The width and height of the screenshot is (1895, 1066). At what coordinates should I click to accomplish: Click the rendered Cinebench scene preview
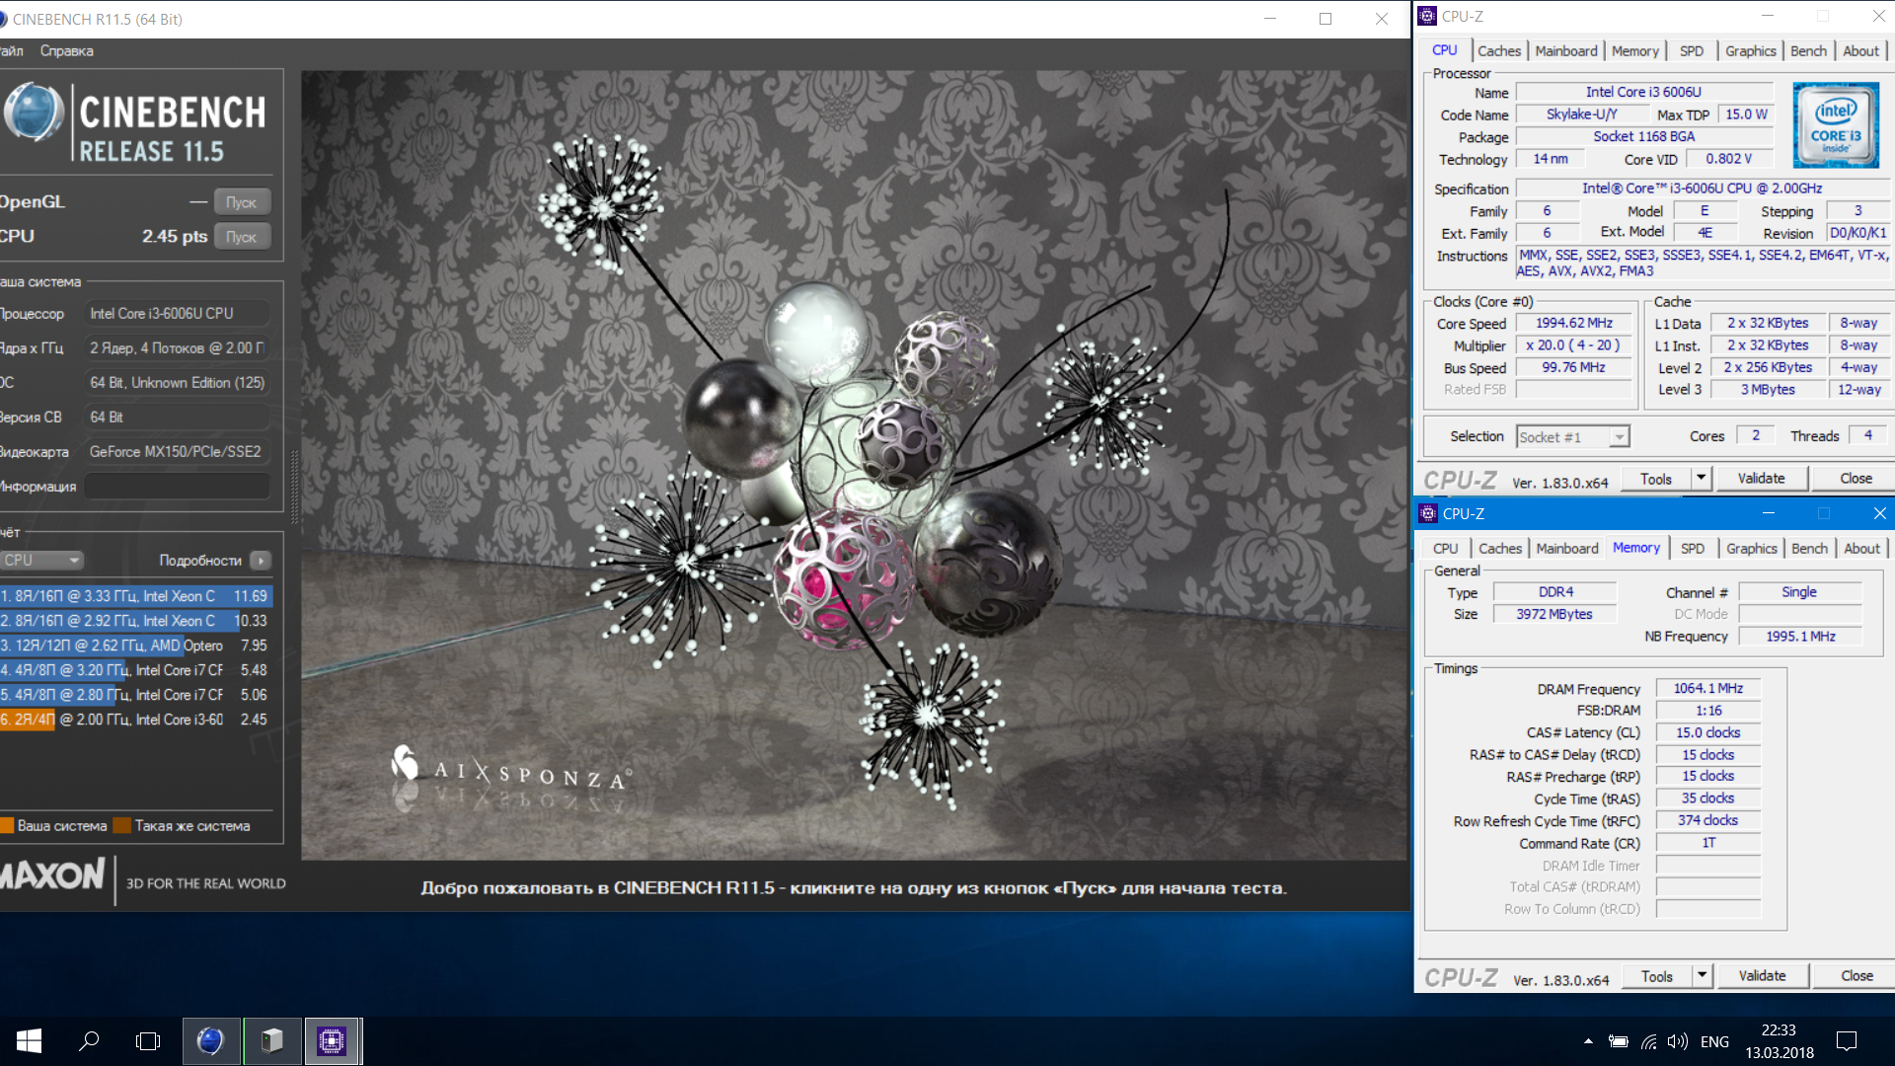[855, 465]
